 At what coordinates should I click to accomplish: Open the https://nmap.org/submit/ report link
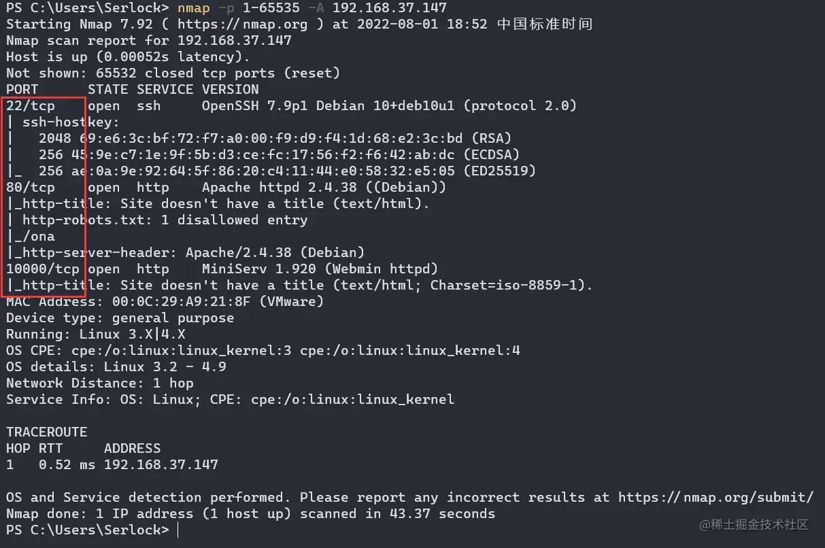pos(715,498)
